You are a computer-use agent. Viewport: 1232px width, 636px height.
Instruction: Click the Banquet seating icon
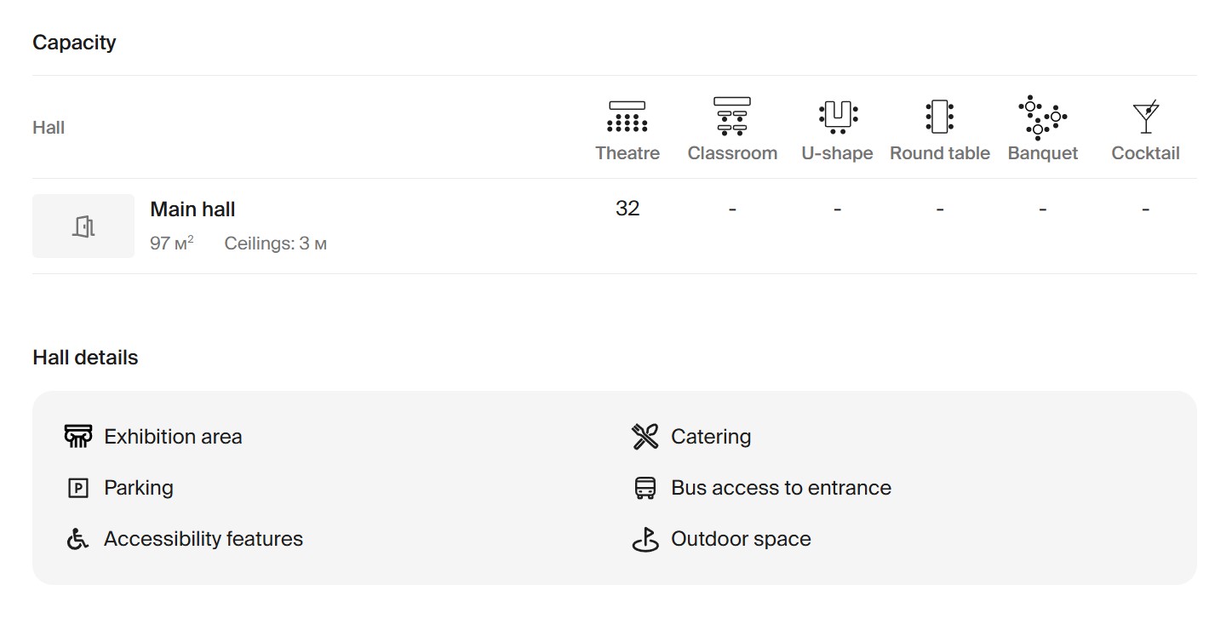[1042, 117]
